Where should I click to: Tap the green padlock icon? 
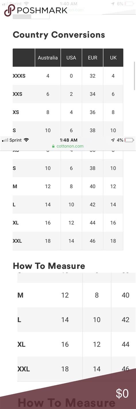tap(53, 146)
